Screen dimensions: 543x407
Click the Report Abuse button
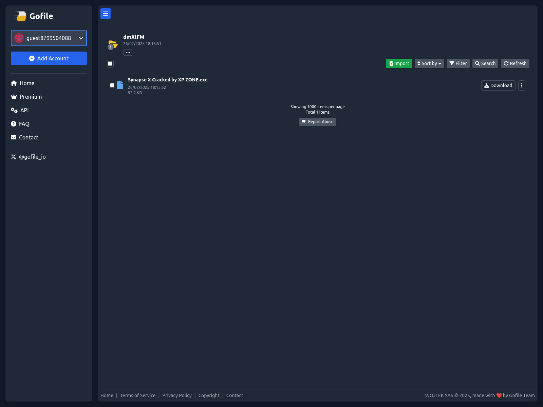coord(318,122)
